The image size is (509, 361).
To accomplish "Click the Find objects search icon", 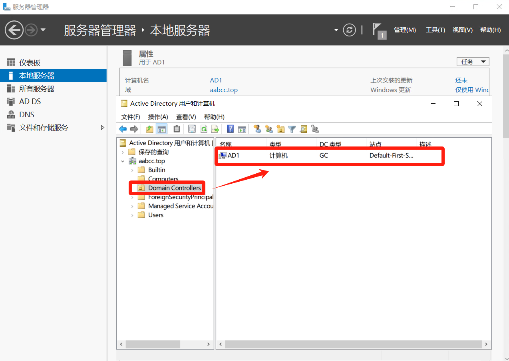I will click(x=304, y=129).
